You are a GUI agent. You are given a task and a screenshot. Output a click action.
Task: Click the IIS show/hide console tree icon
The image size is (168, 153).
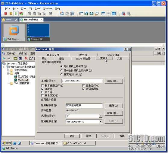tap(20, 59)
